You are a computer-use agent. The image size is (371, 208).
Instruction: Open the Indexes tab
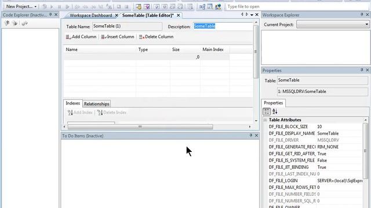[73, 103]
